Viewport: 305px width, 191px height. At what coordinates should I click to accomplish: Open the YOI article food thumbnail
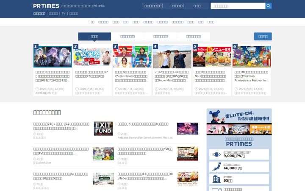coord(188,154)
